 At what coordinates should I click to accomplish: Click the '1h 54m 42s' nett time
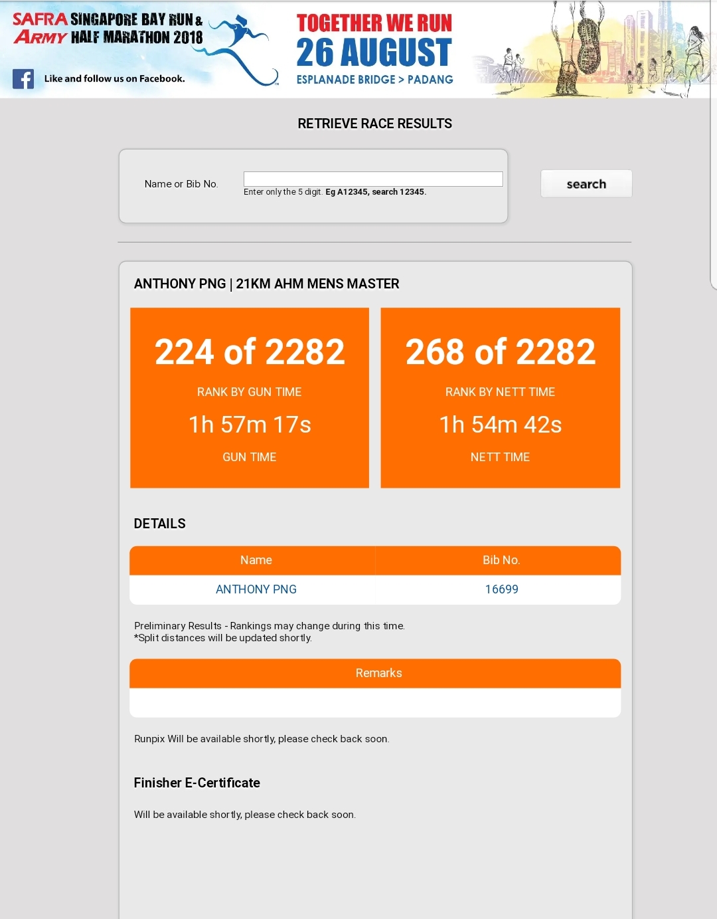pos(501,425)
